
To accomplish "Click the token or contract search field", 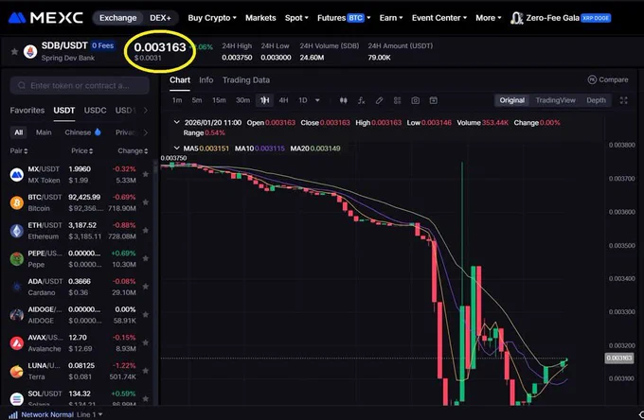I will coord(80,85).
